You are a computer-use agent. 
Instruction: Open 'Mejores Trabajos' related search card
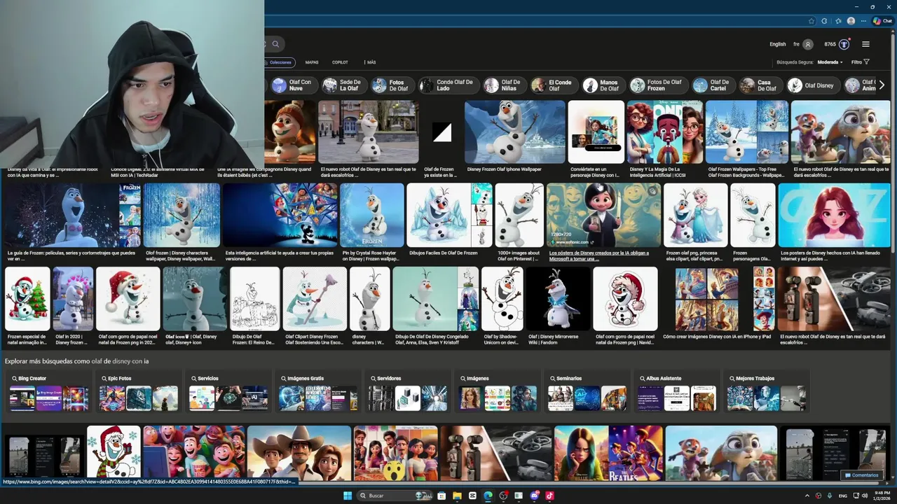[766, 392]
